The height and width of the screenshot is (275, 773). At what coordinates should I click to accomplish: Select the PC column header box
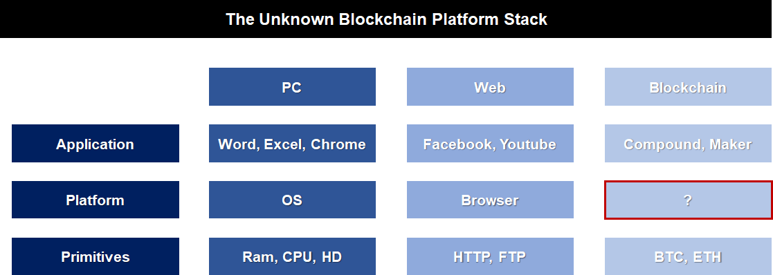pos(292,86)
